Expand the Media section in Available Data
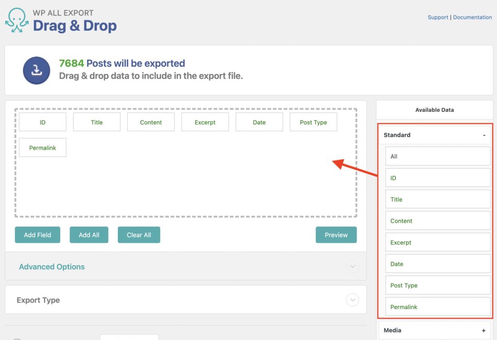Image resolution: width=497 pixels, height=340 pixels. tap(483, 330)
